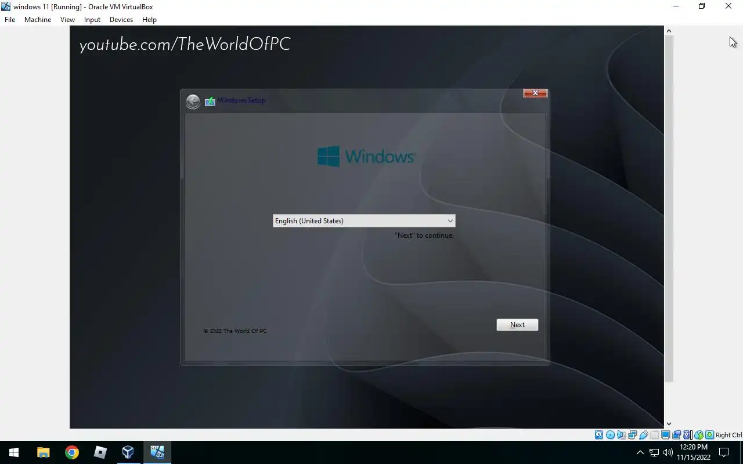Click the hard disk activity indicator
The width and height of the screenshot is (743, 464).
(x=599, y=435)
